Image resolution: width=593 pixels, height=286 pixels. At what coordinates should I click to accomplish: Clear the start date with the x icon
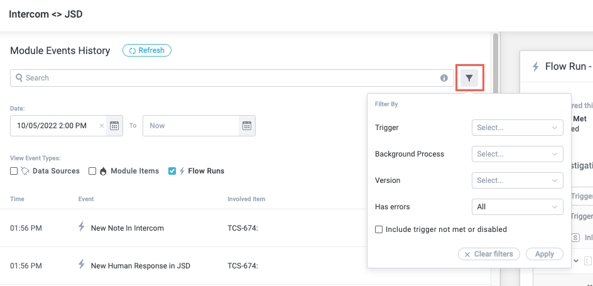point(102,126)
